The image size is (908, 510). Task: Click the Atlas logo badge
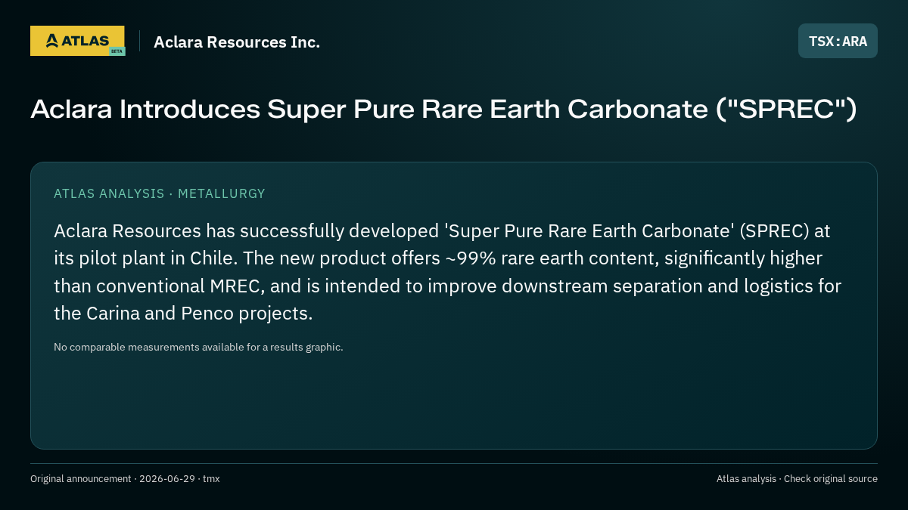(x=77, y=41)
